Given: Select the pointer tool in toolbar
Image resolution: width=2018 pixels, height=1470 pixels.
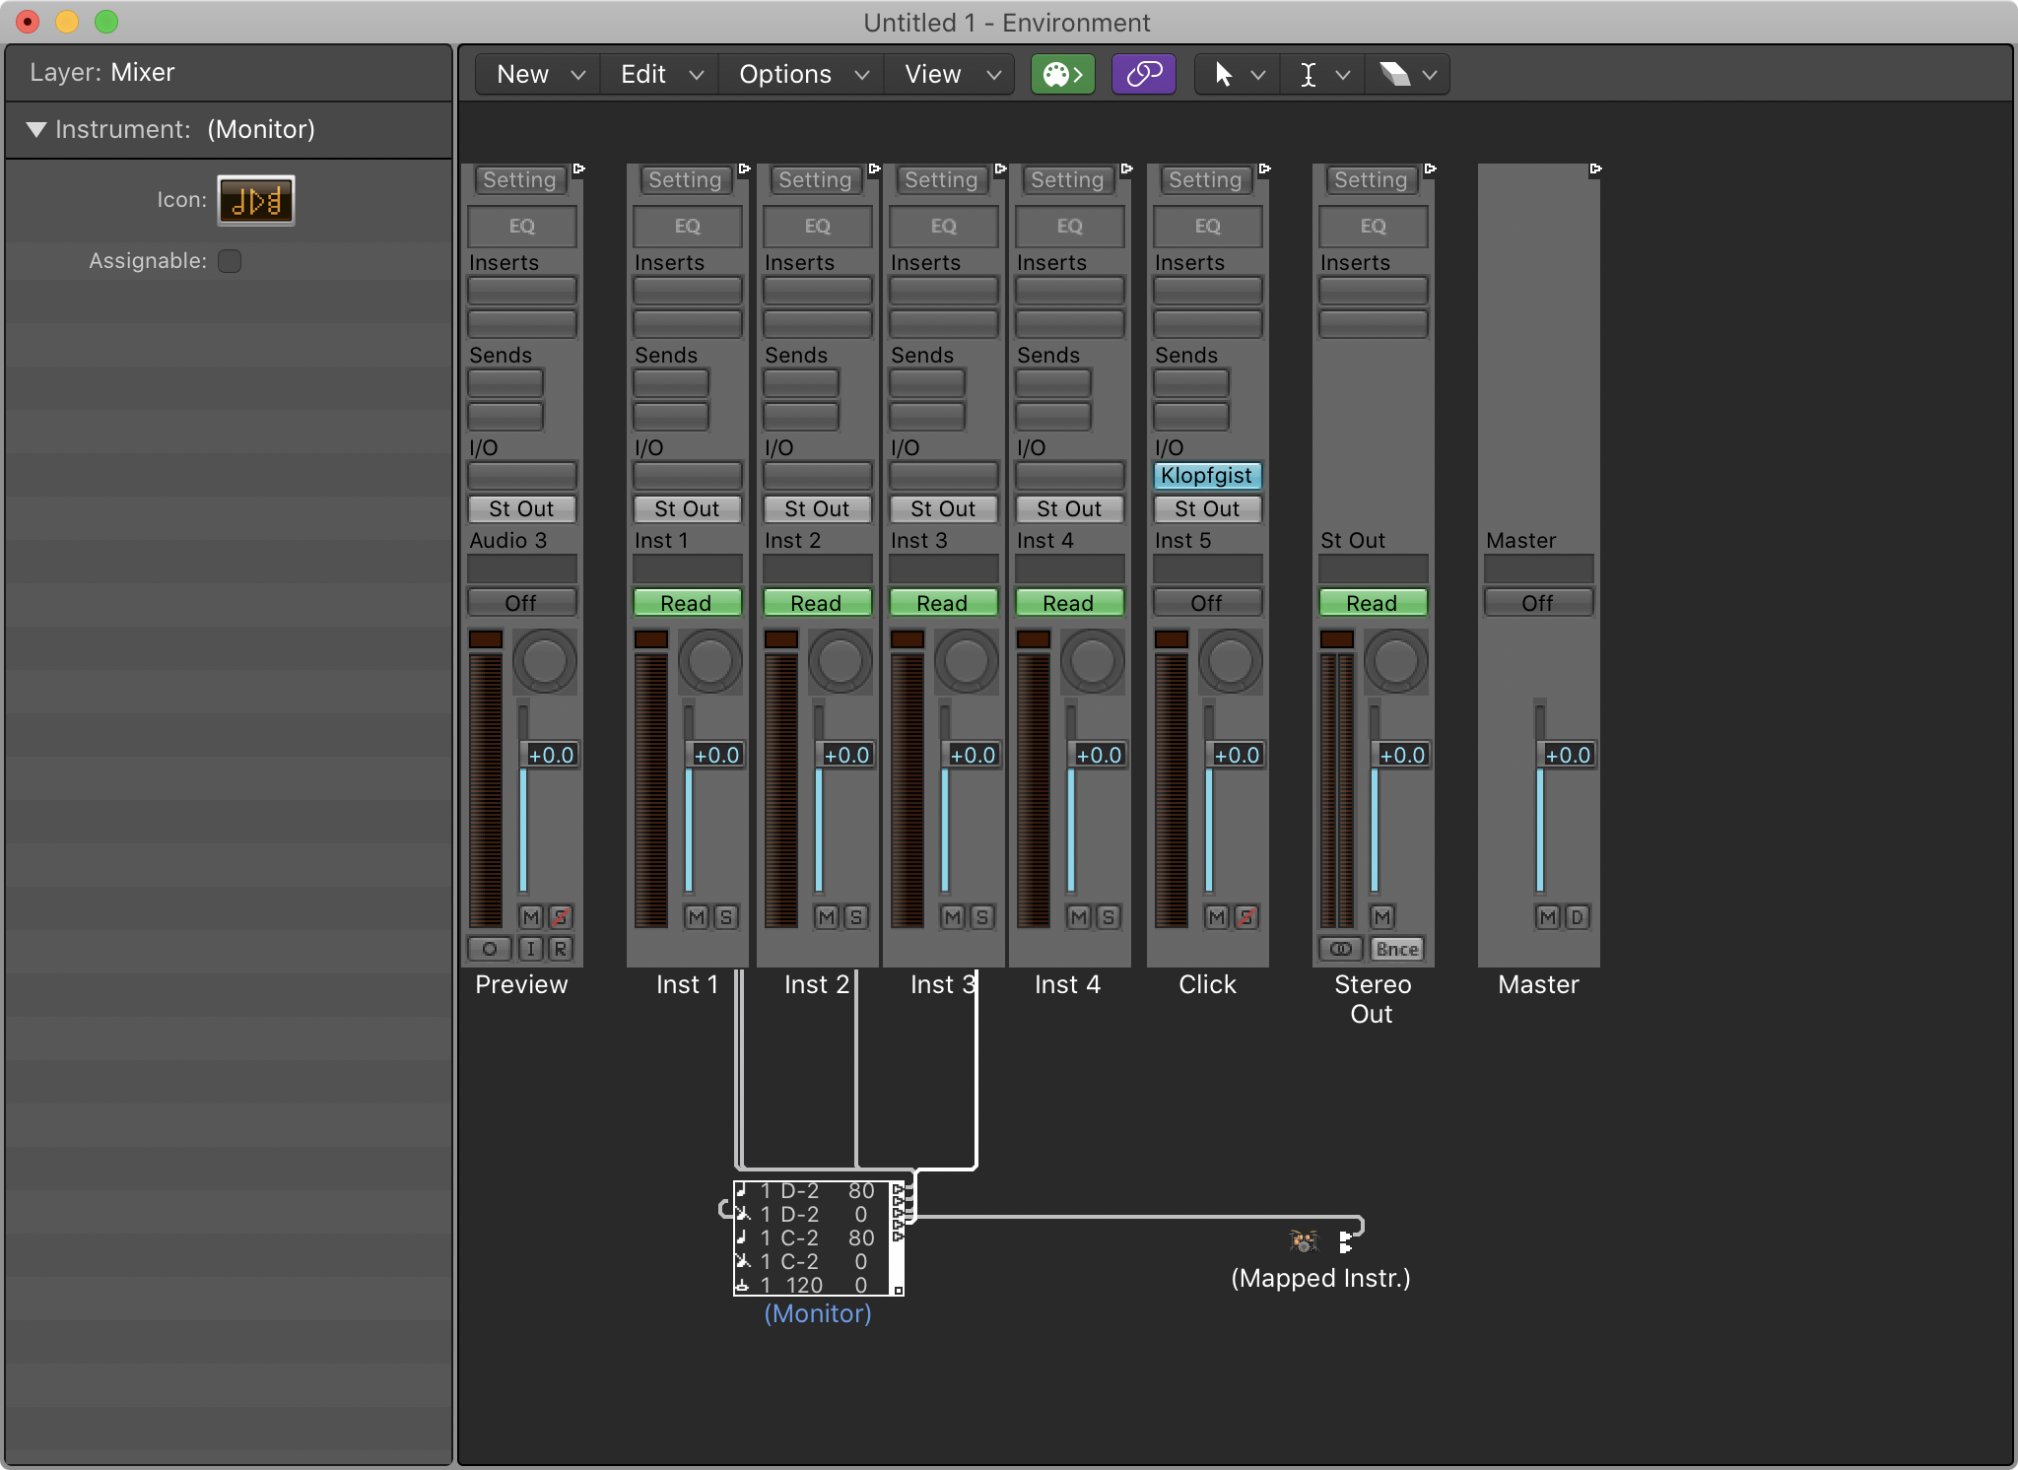Looking at the screenshot, I should (1224, 74).
